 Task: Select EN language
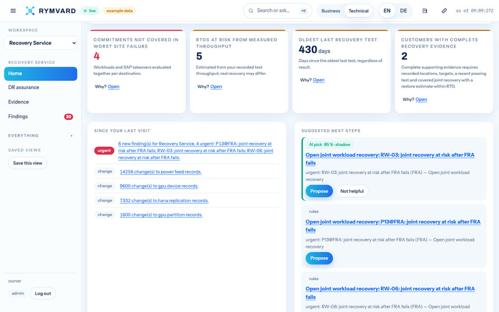click(387, 11)
